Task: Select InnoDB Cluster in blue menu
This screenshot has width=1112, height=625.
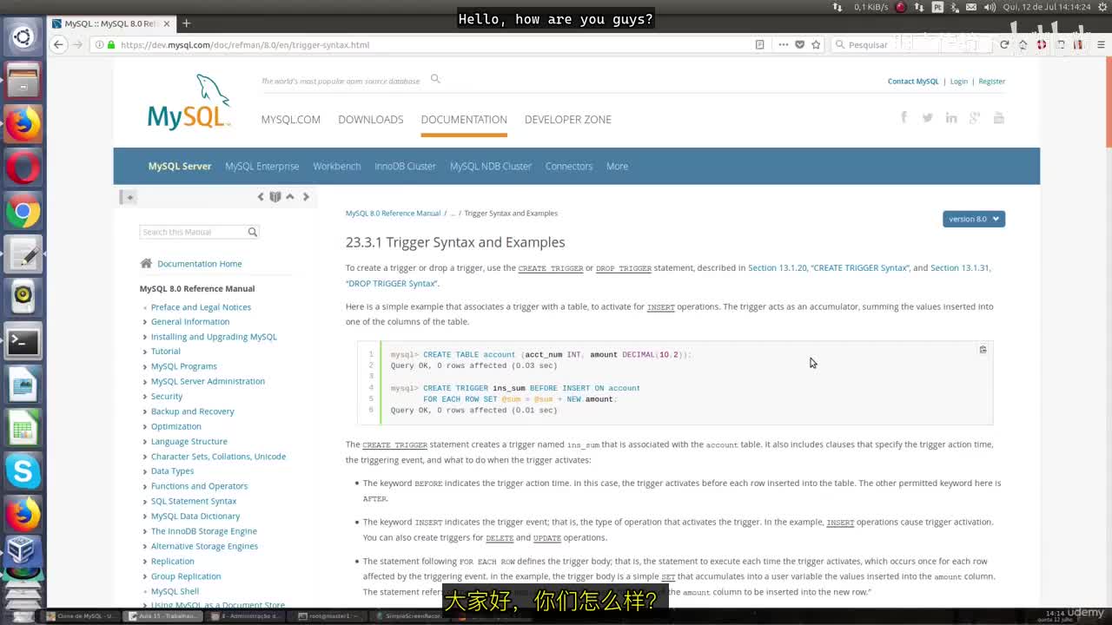Action: pyautogui.click(x=406, y=166)
